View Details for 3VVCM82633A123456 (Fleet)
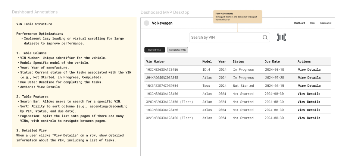The width and height of the screenshot is (347, 156). 309,118
